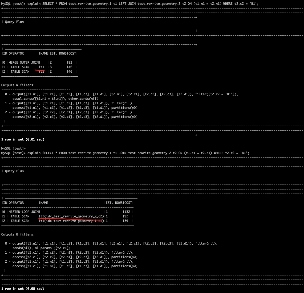The image size is (304, 293).
Task: Click '1 row in set (0.01 sec)' result
Action: click(23, 139)
